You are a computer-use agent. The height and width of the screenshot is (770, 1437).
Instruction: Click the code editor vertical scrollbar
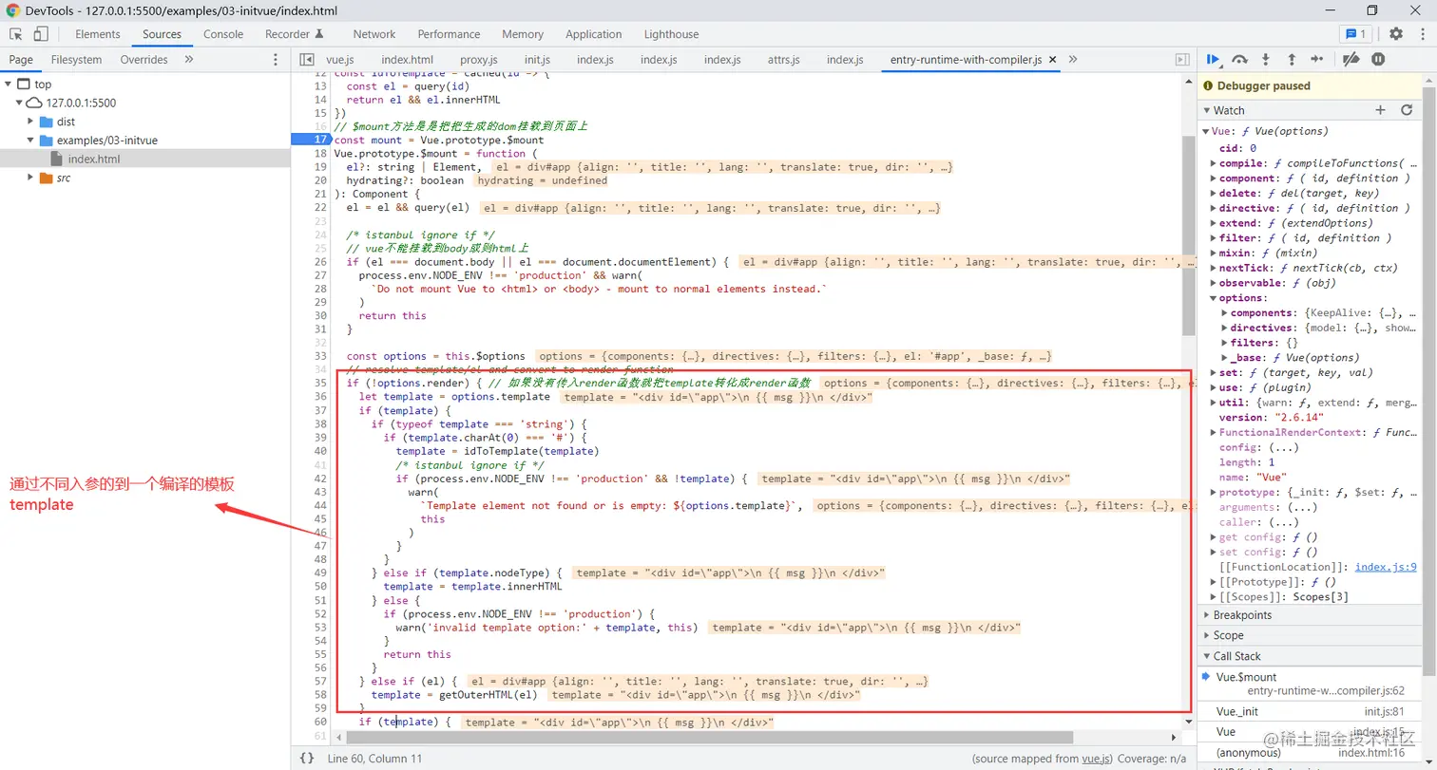coord(1188,235)
